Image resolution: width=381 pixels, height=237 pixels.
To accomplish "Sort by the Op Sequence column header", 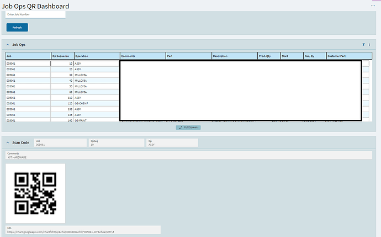I will (x=63, y=56).
